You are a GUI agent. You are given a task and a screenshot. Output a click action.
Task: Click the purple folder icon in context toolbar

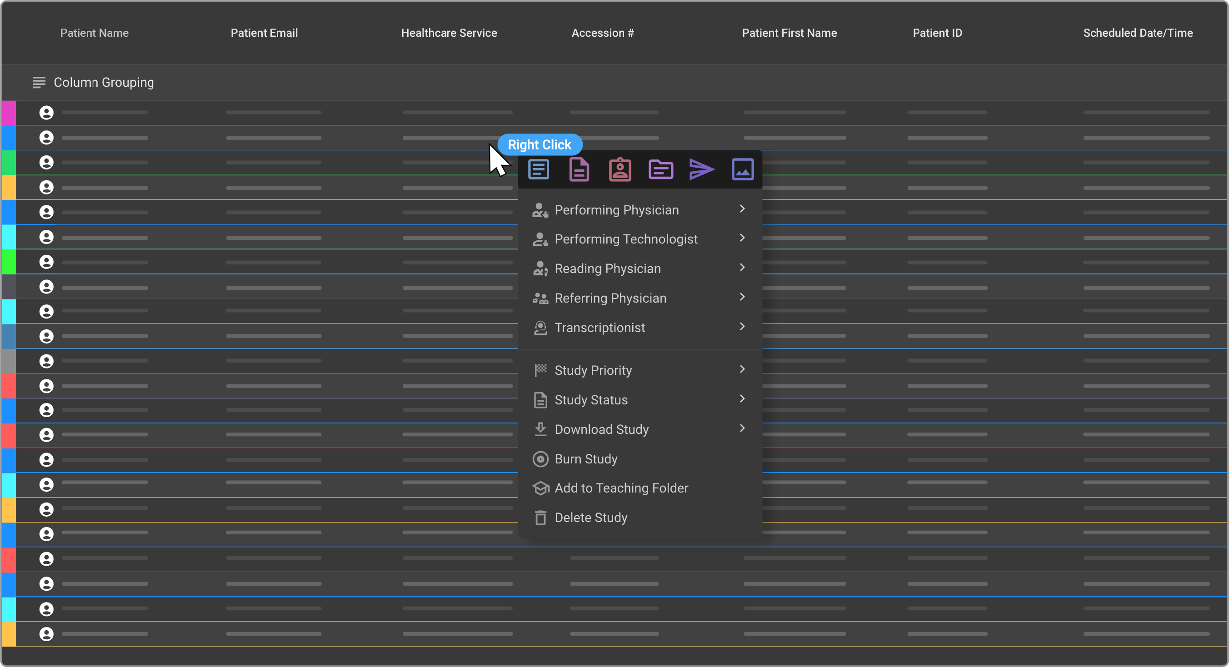coord(661,169)
